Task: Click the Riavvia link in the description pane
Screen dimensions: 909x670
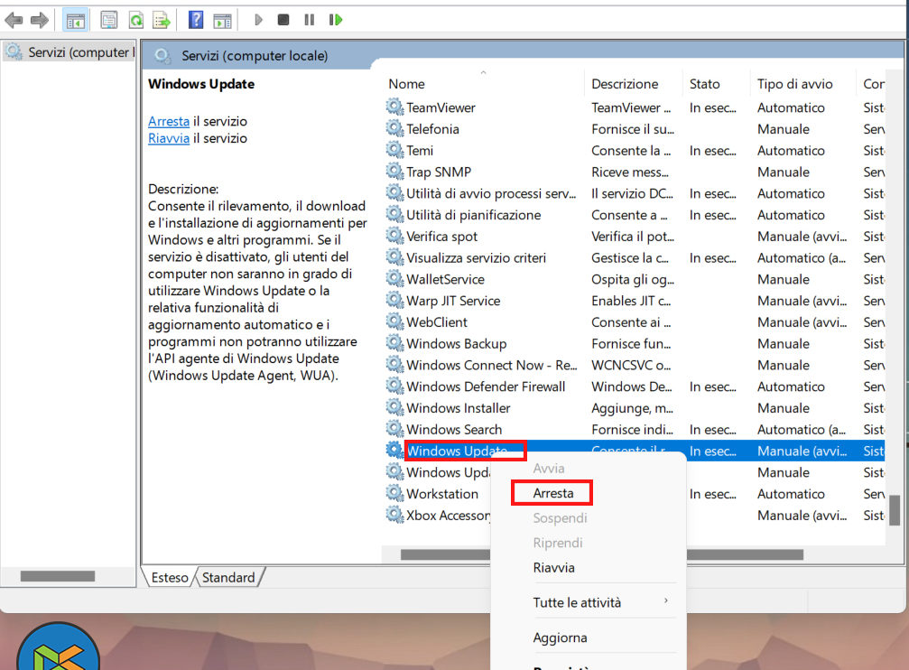Action: [x=169, y=138]
